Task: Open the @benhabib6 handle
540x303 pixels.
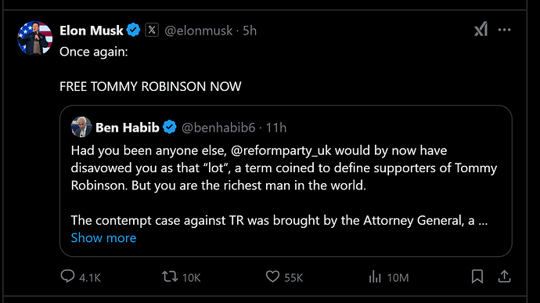Action: [218, 128]
